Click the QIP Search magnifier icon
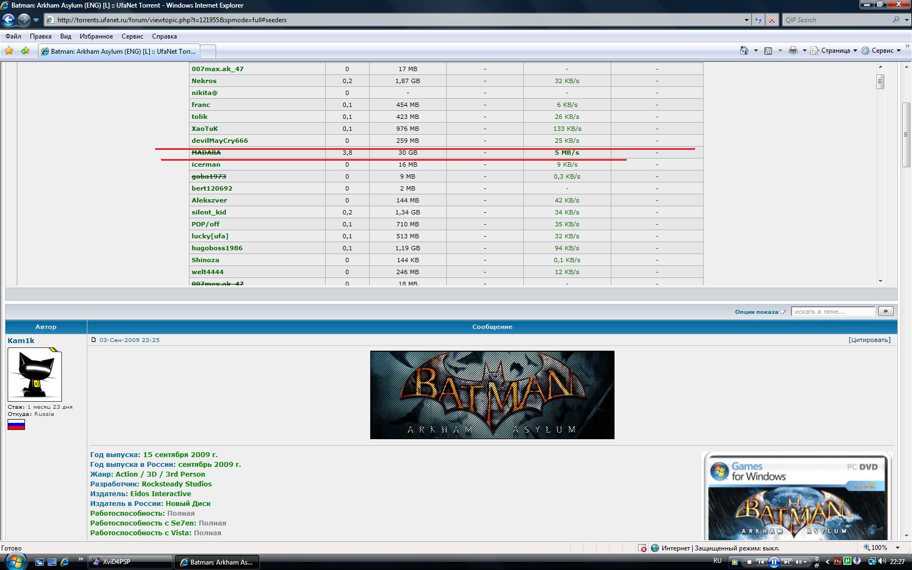This screenshot has width=912, height=570. (896, 20)
